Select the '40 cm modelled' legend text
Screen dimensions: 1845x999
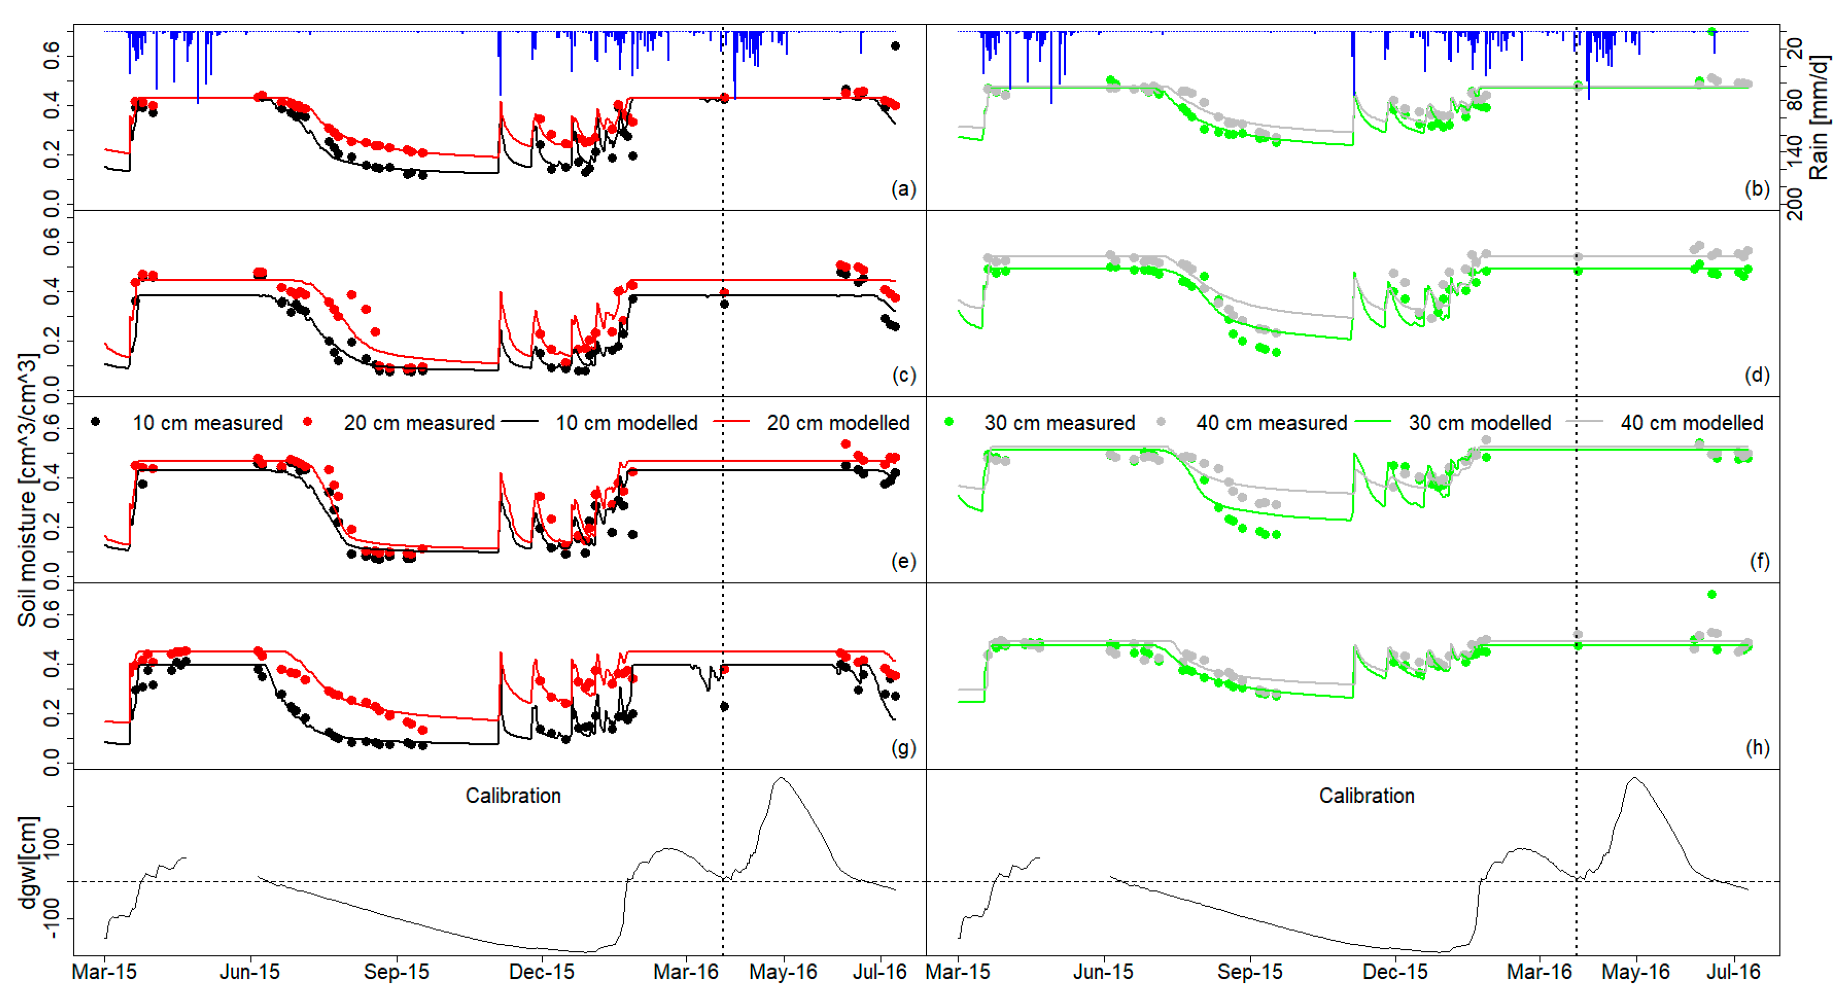point(1692,423)
